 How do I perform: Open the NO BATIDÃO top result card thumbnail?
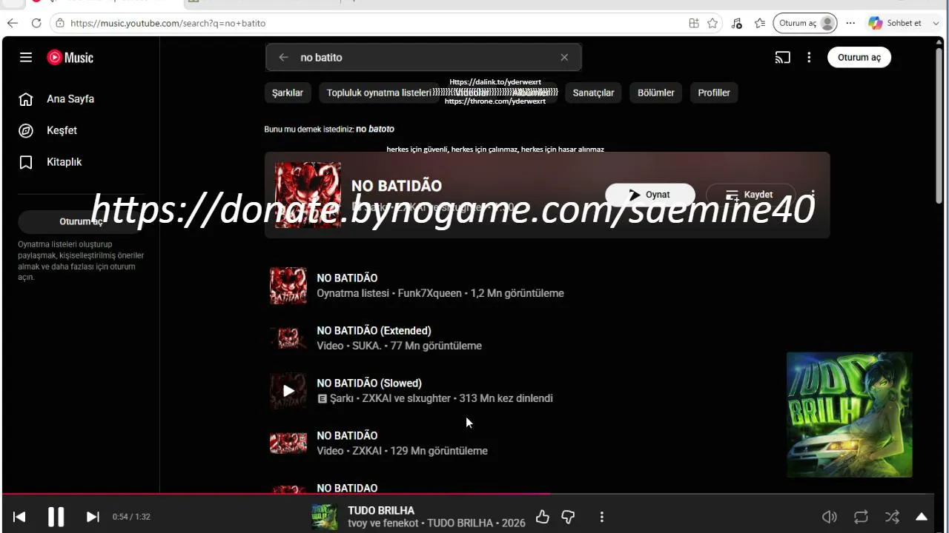coord(308,195)
